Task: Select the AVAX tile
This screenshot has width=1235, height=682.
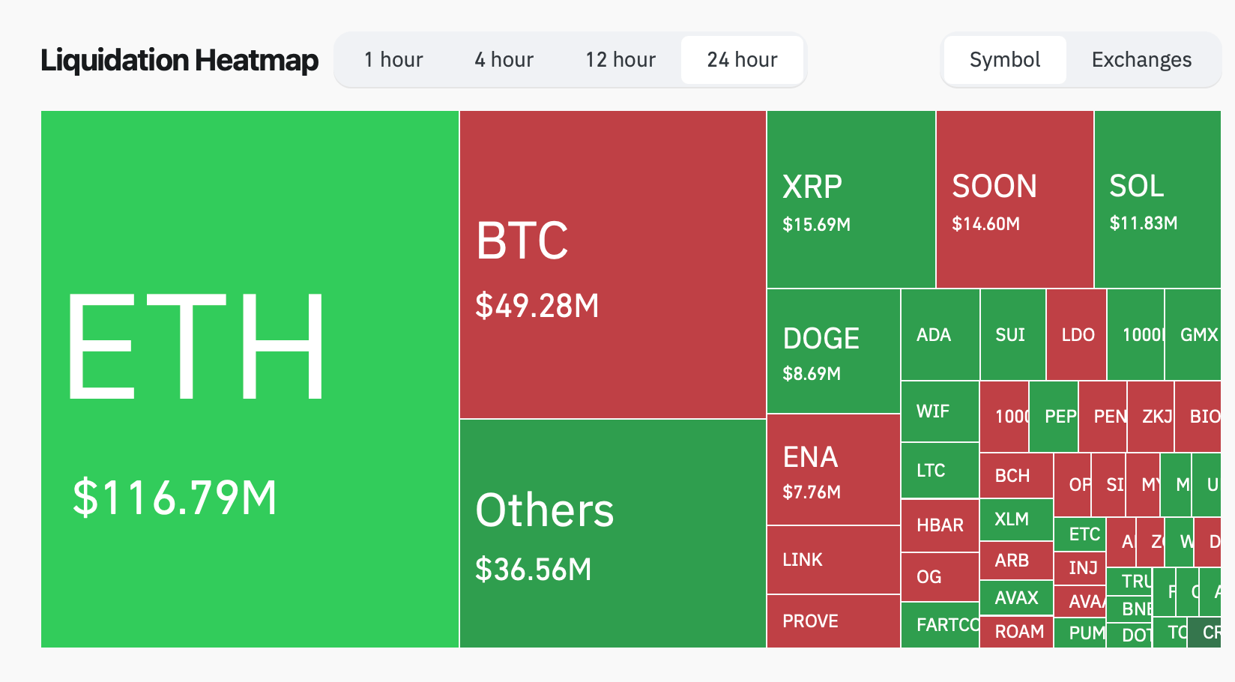Action: click(1016, 597)
